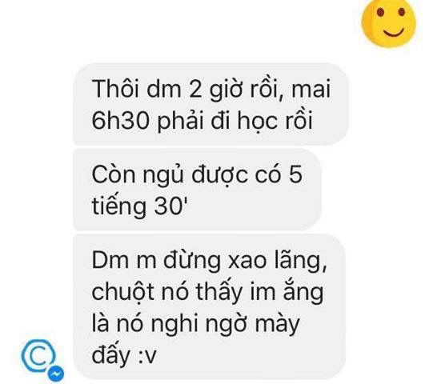Viewport: 441px width, 384px height.
Task: Click the word "Còn" in the second message
Action: 114,174
